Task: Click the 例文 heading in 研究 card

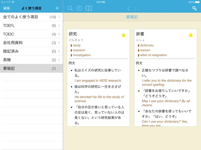Action: (72, 63)
